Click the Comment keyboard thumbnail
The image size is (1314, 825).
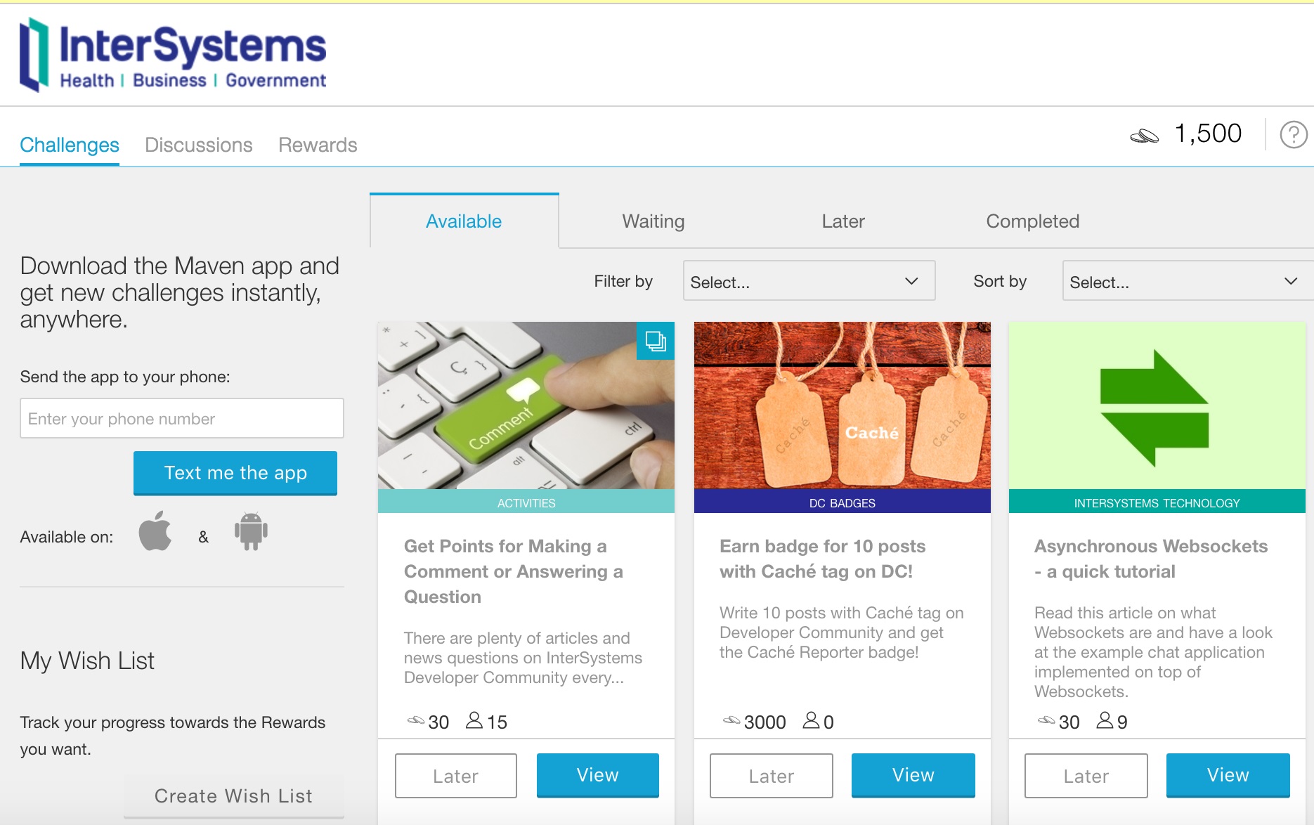(526, 405)
